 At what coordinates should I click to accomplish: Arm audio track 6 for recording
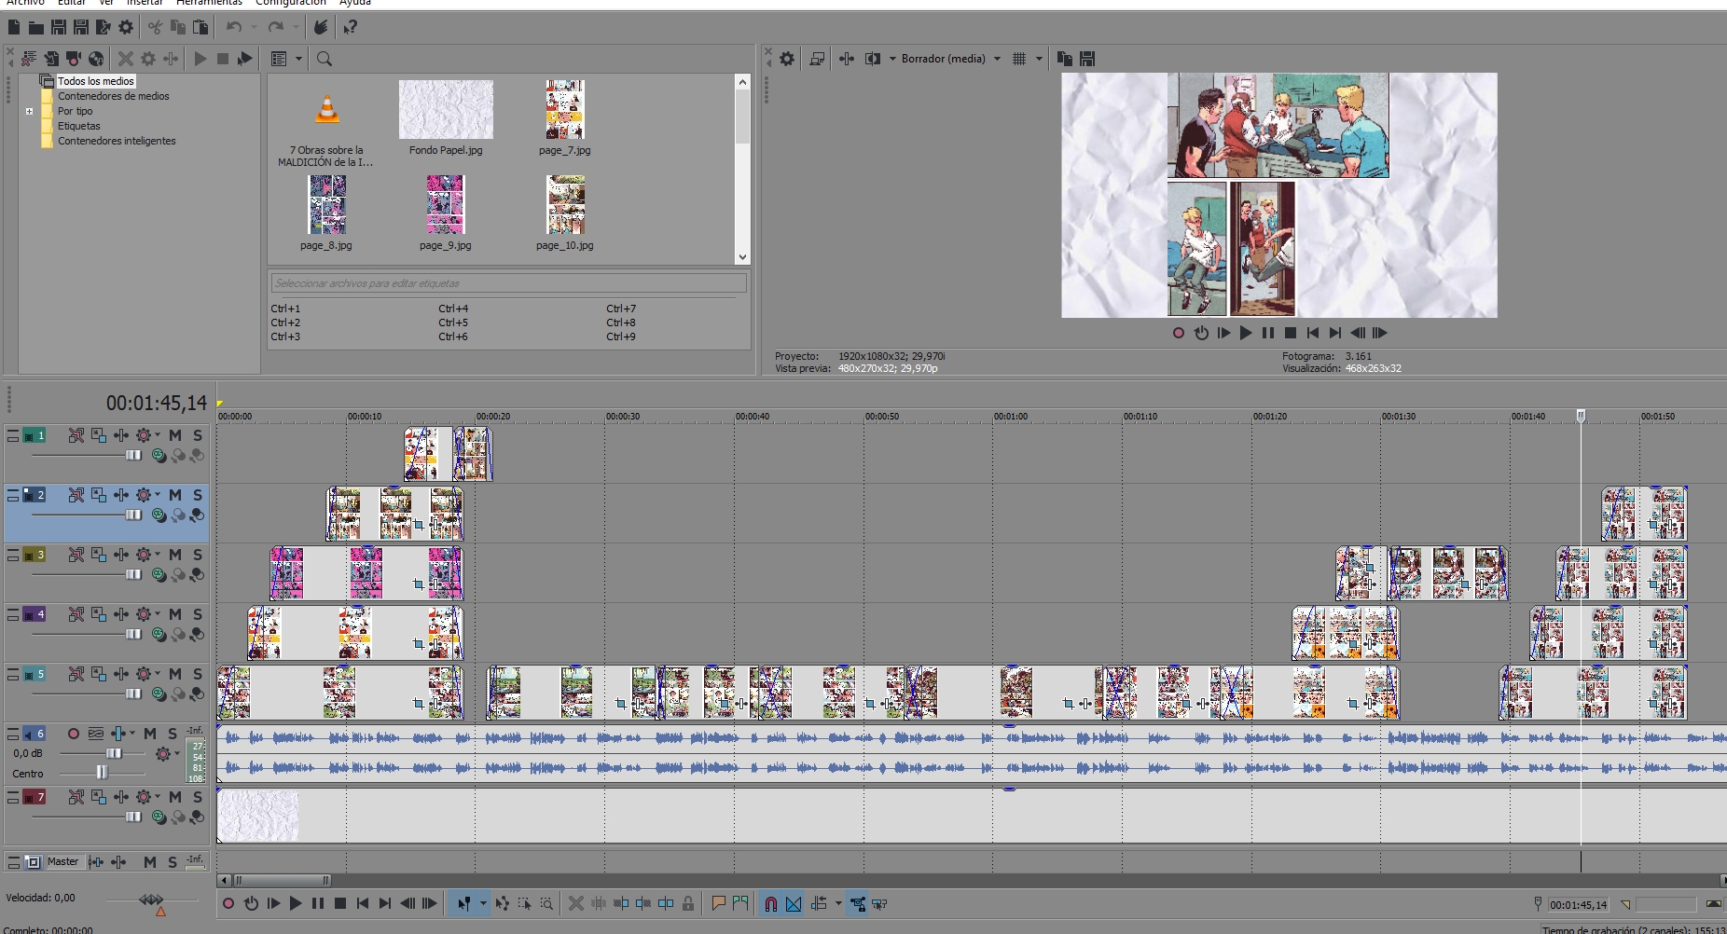(x=73, y=734)
